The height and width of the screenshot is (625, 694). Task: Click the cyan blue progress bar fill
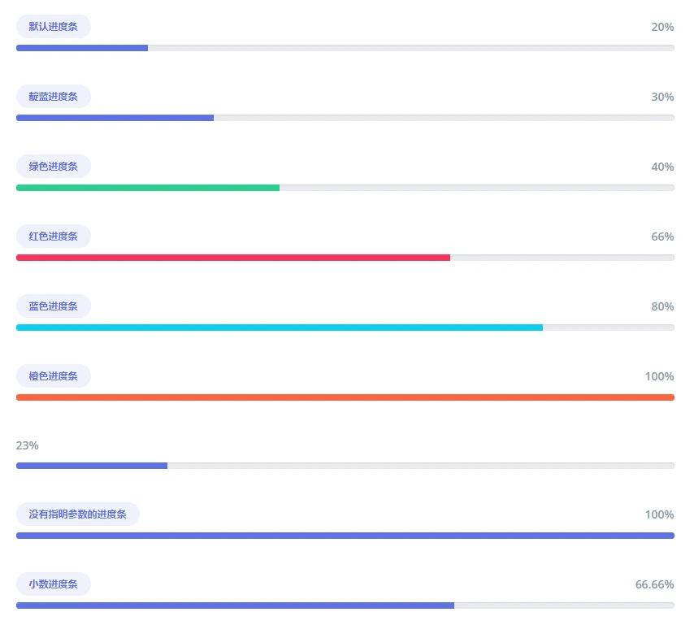(x=280, y=328)
